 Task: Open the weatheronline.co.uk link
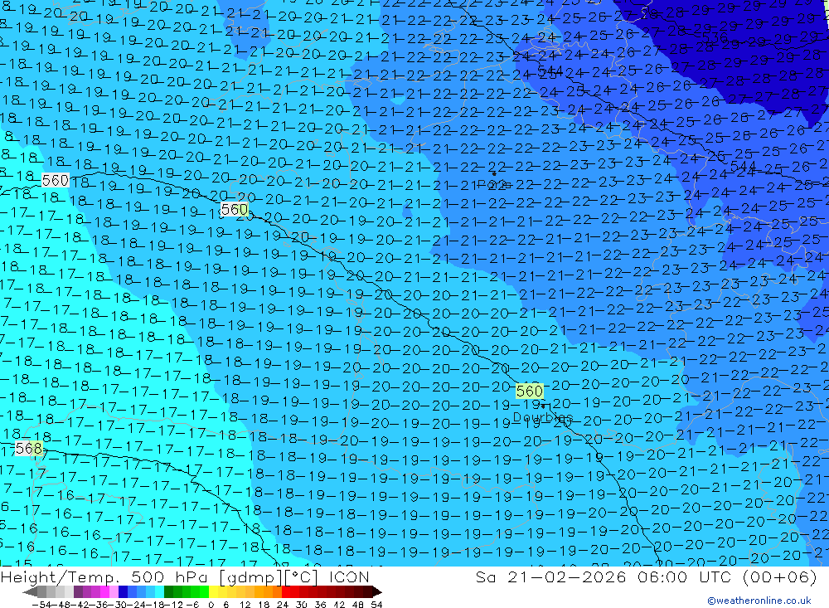759,601
